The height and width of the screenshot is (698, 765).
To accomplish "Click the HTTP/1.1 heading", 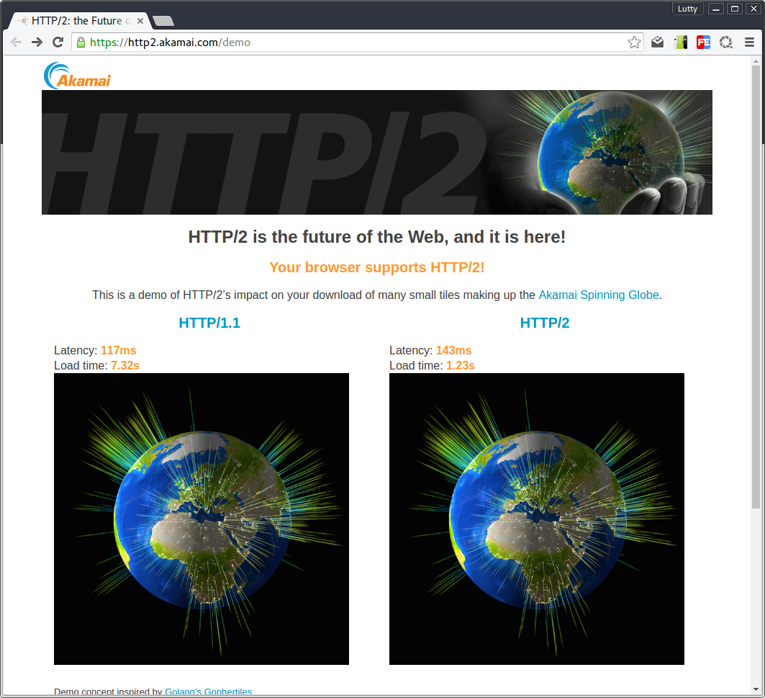I will coord(209,323).
